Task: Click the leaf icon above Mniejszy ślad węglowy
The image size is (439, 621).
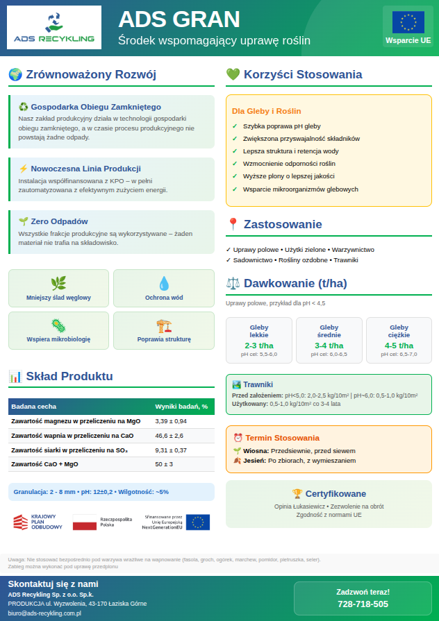Action: point(58,284)
